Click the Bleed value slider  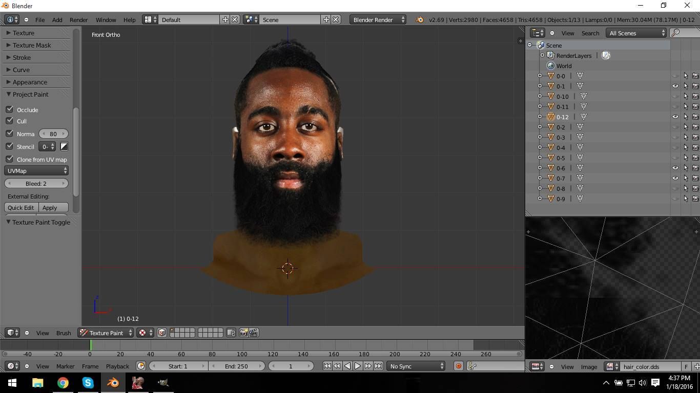click(x=36, y=183)
